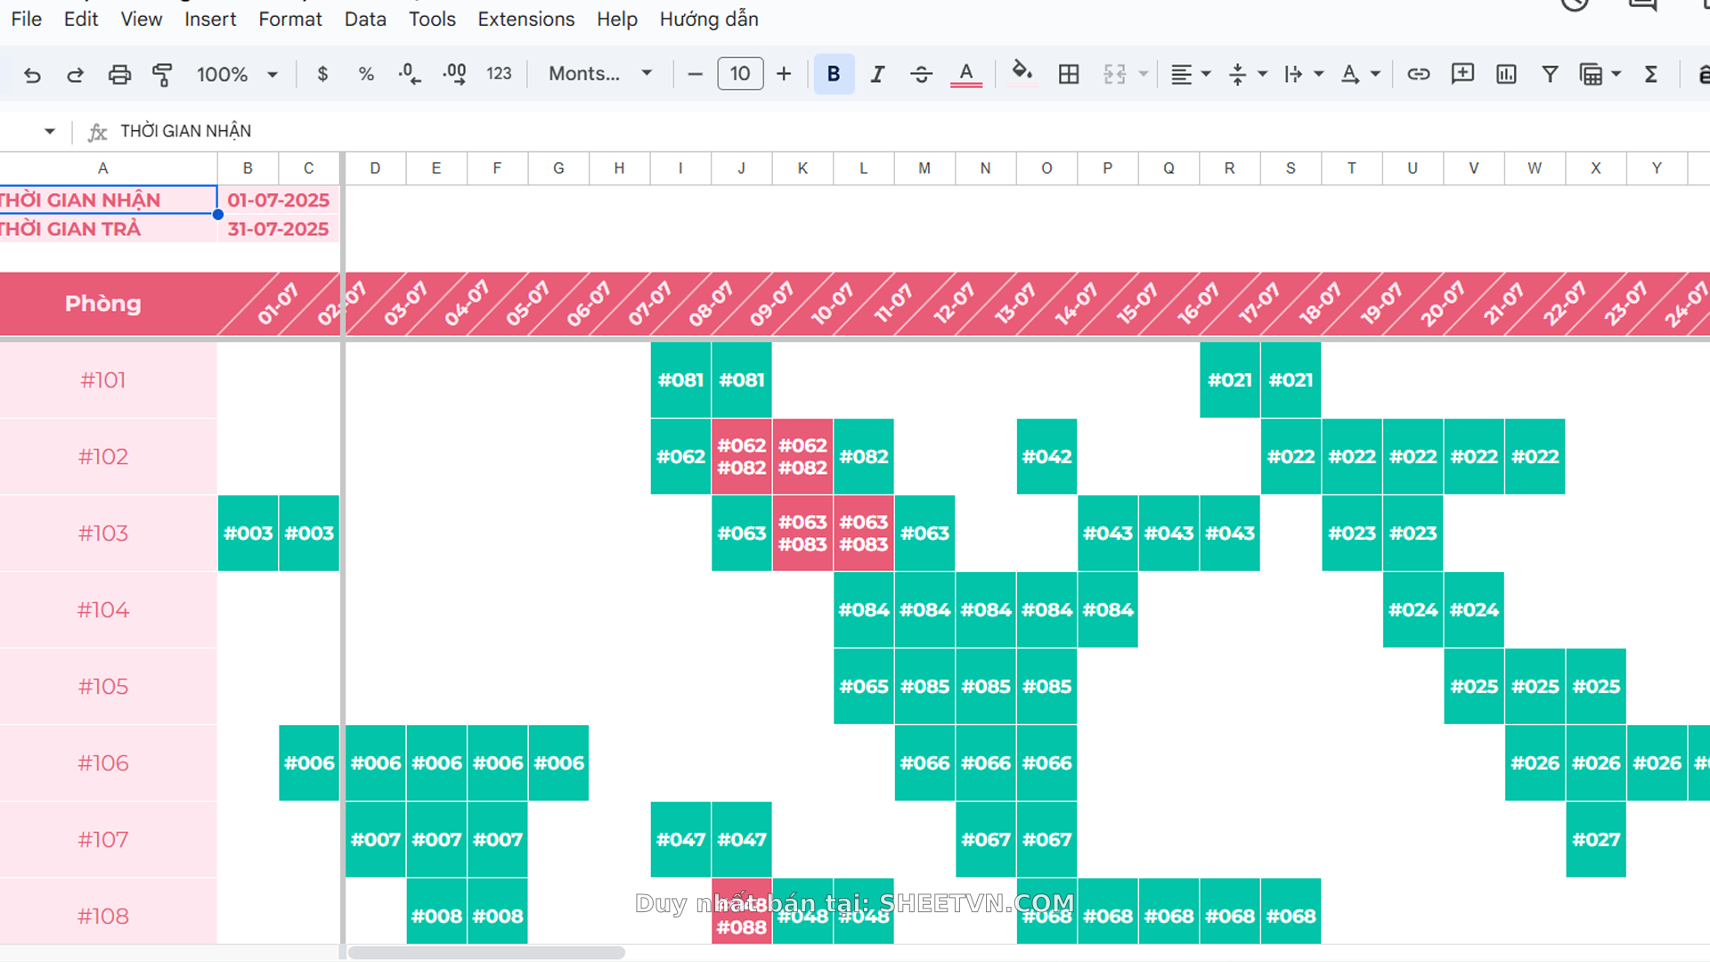Click the Print icon

[x=118, y=75]
